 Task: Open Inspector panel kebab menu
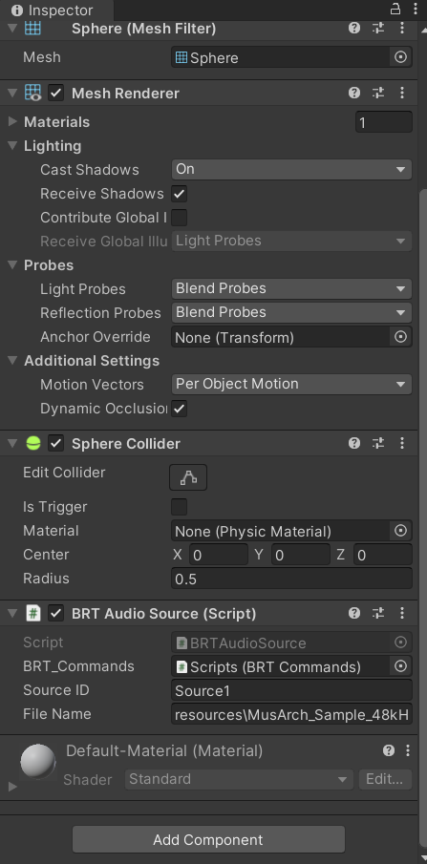pos(416,9)
